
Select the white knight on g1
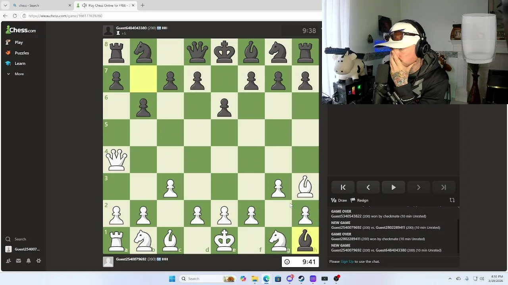(278, 240)
